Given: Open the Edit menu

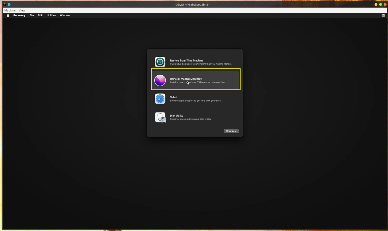Looking at the screenshot, I should (x=40, y=15).
